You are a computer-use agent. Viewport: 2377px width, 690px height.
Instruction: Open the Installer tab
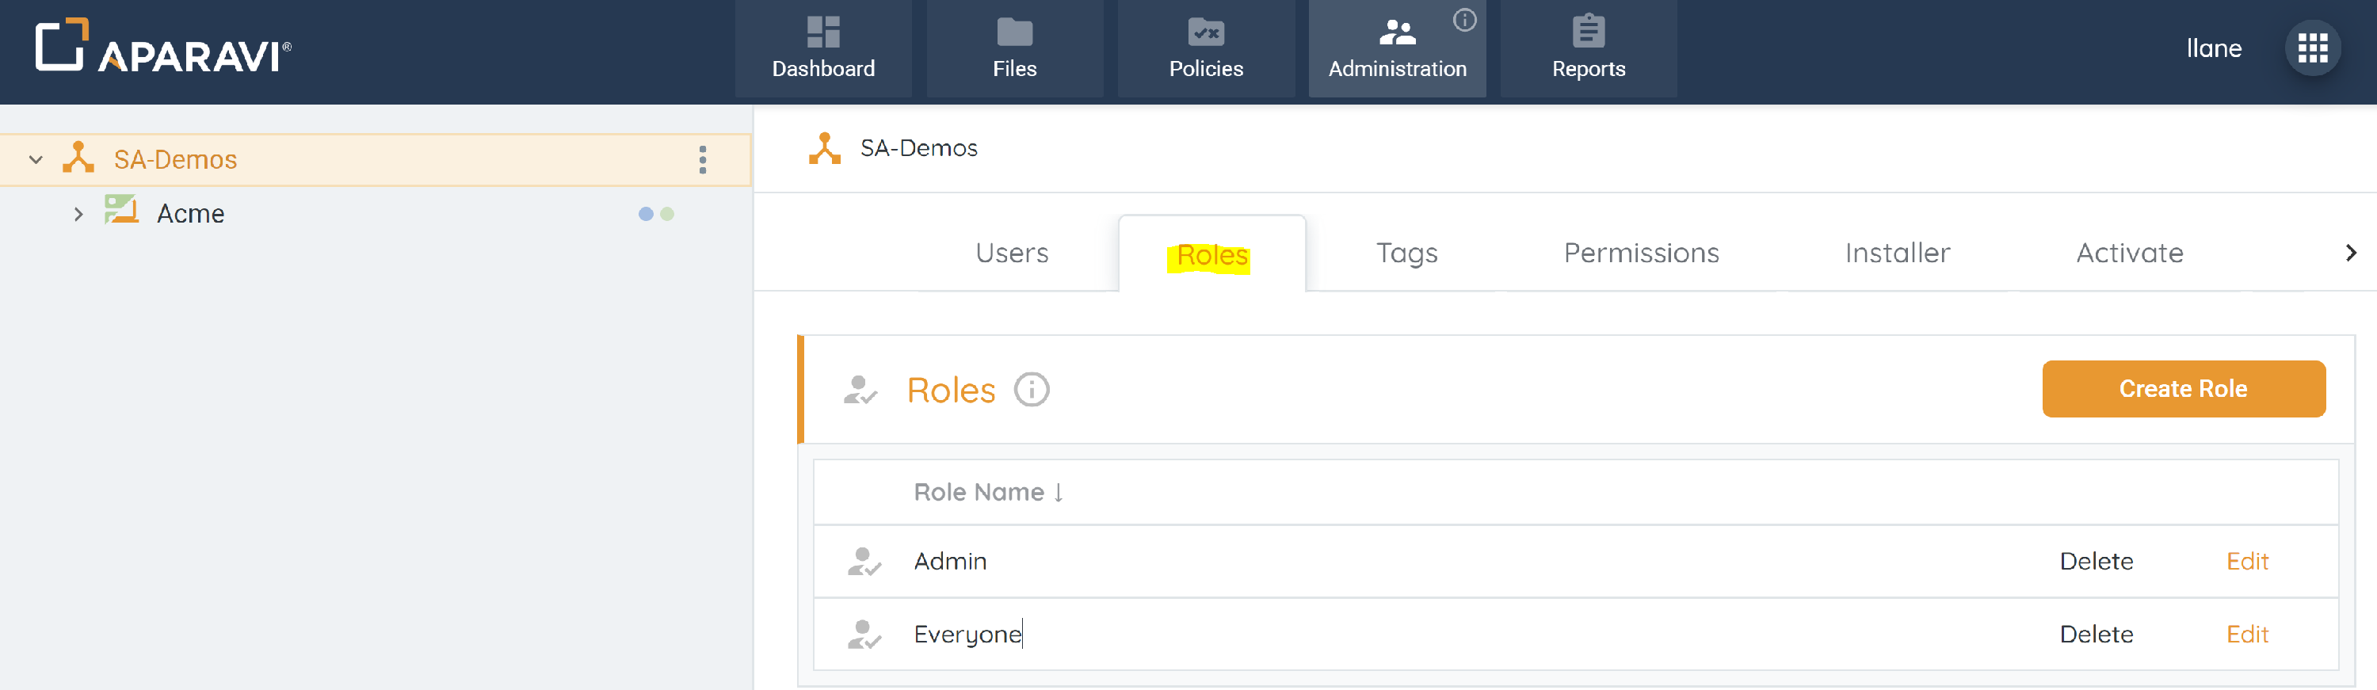point(1896,253)
